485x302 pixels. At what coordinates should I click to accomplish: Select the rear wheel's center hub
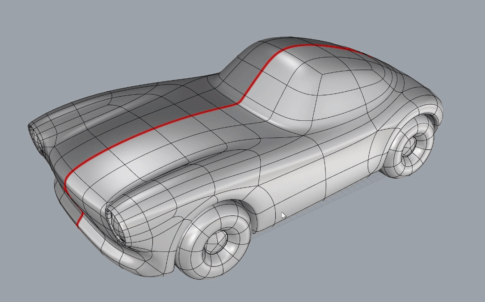point(408,146)
